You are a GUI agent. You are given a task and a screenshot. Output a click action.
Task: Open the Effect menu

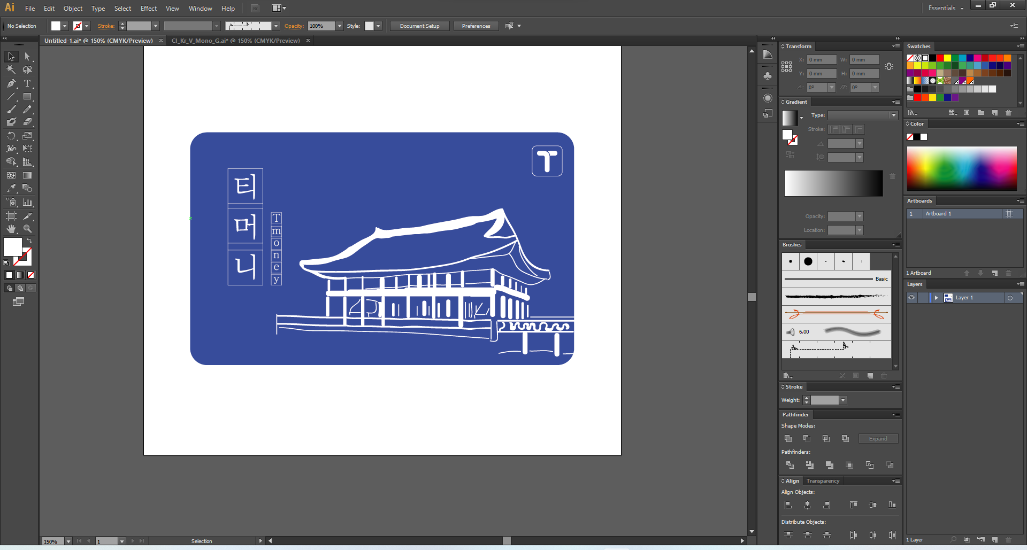point(149,9)
